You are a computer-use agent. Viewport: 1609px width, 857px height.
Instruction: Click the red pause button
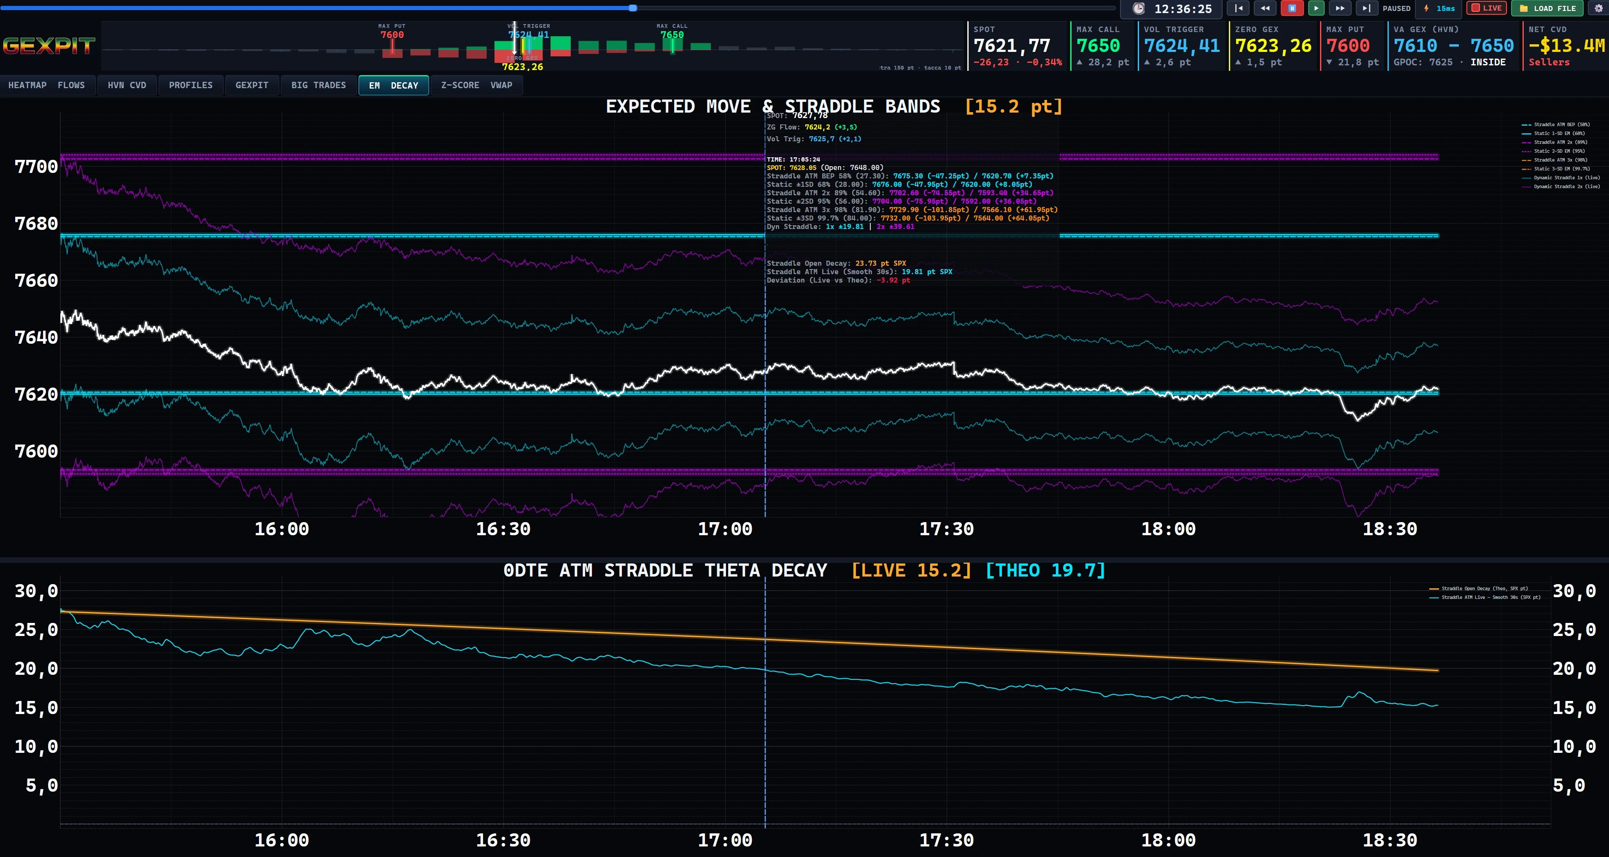tap(1292, 8)
